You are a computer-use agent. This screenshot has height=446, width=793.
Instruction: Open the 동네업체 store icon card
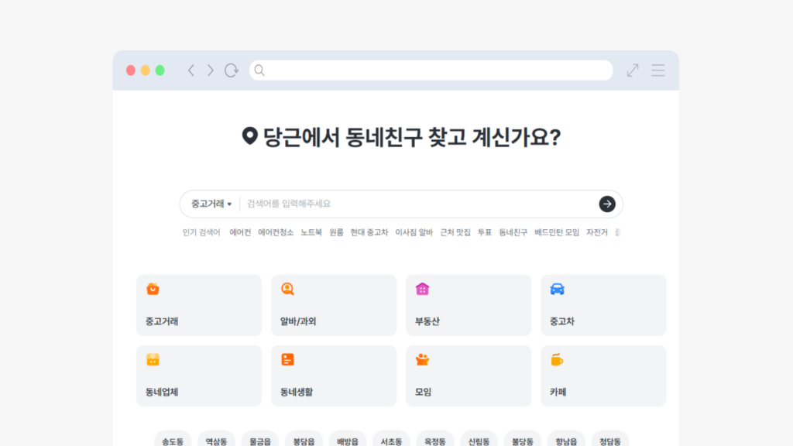pos(199,376)
